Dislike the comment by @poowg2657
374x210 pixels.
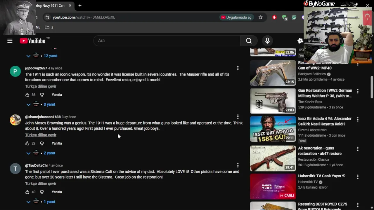click(42, 95)
